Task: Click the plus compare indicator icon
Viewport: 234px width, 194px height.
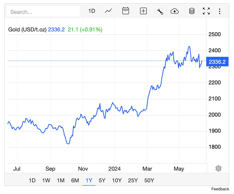Action: pyautogui.click(x=143, y=11)
